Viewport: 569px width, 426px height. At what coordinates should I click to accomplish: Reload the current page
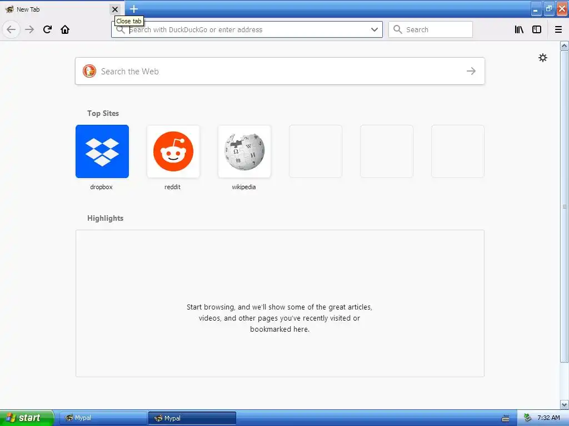48,29
